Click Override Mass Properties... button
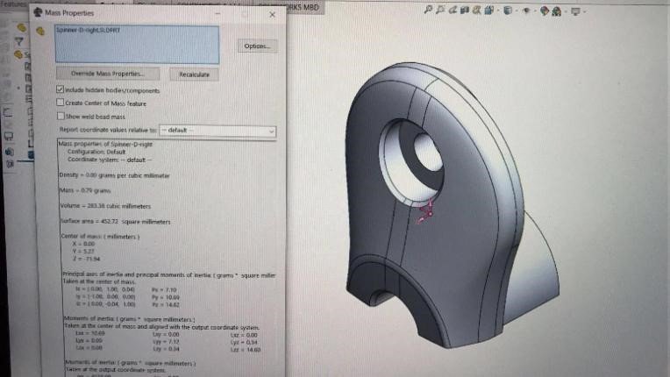The image size is (670, 377). click(108, 74)
